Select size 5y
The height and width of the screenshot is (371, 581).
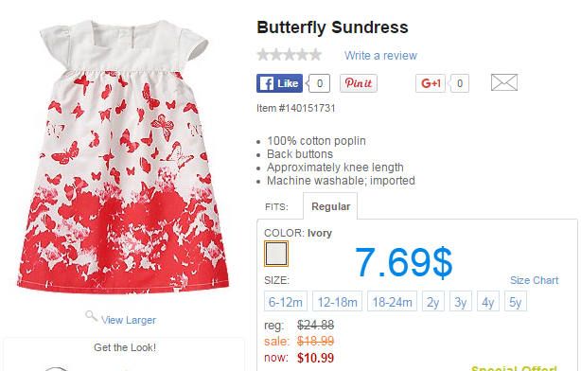pyautogui.click(x=516, y=301)
